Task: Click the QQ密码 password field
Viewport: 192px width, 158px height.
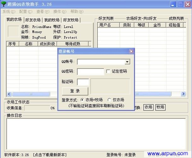Action: 90,72
